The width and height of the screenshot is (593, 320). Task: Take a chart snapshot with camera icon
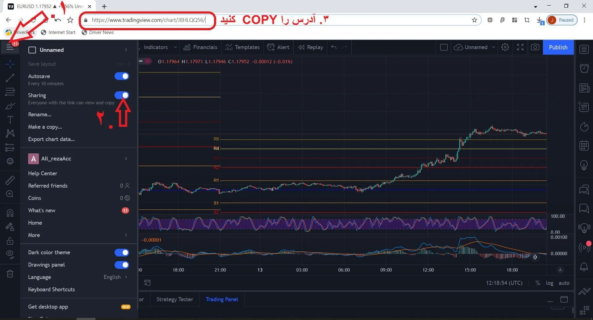pos(535,47)
